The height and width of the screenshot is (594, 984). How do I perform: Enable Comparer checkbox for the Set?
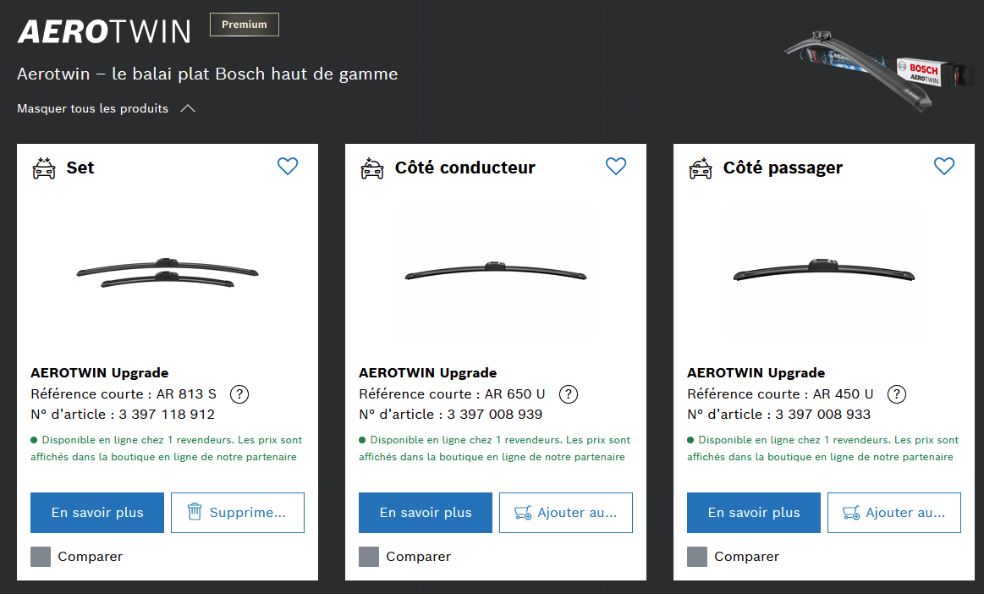point(41,557)
